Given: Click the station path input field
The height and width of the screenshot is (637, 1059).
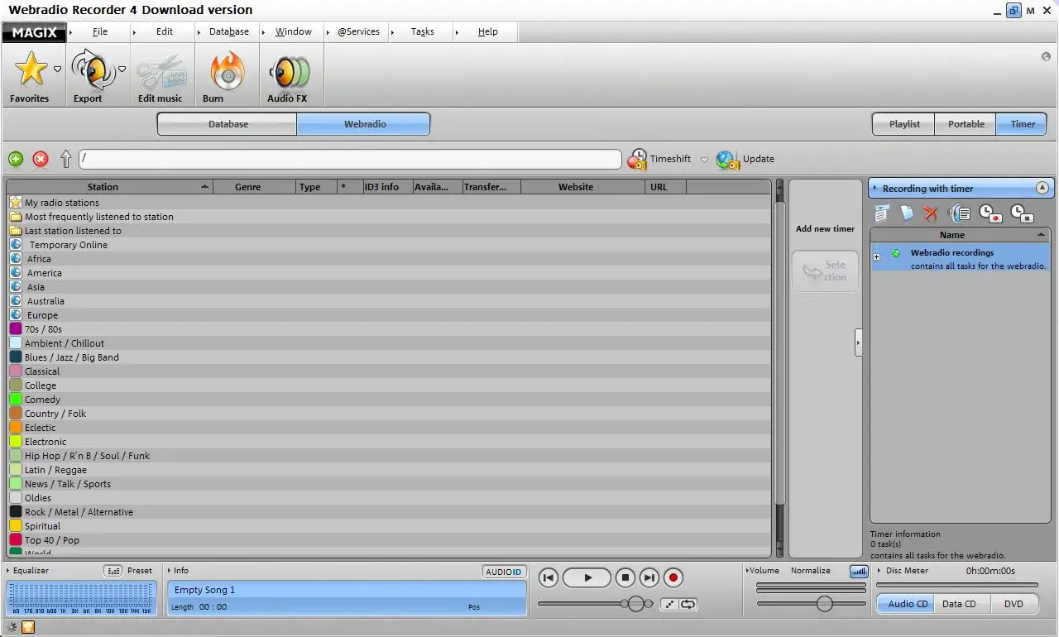Looking at the screenshot, I should (x=350, y=159).
